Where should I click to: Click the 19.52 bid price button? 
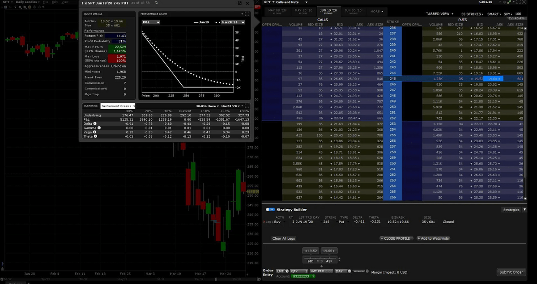(311, 251)
